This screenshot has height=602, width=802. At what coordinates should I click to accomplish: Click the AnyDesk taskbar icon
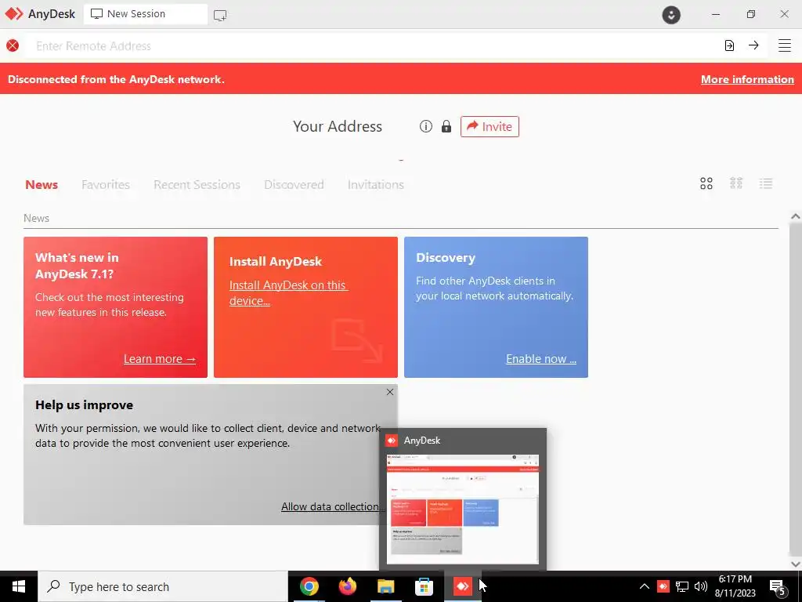(462, 586)
